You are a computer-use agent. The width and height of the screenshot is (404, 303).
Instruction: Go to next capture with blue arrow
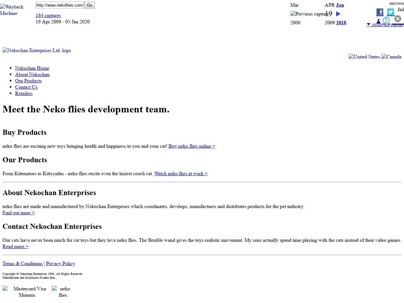pos(338,14)
